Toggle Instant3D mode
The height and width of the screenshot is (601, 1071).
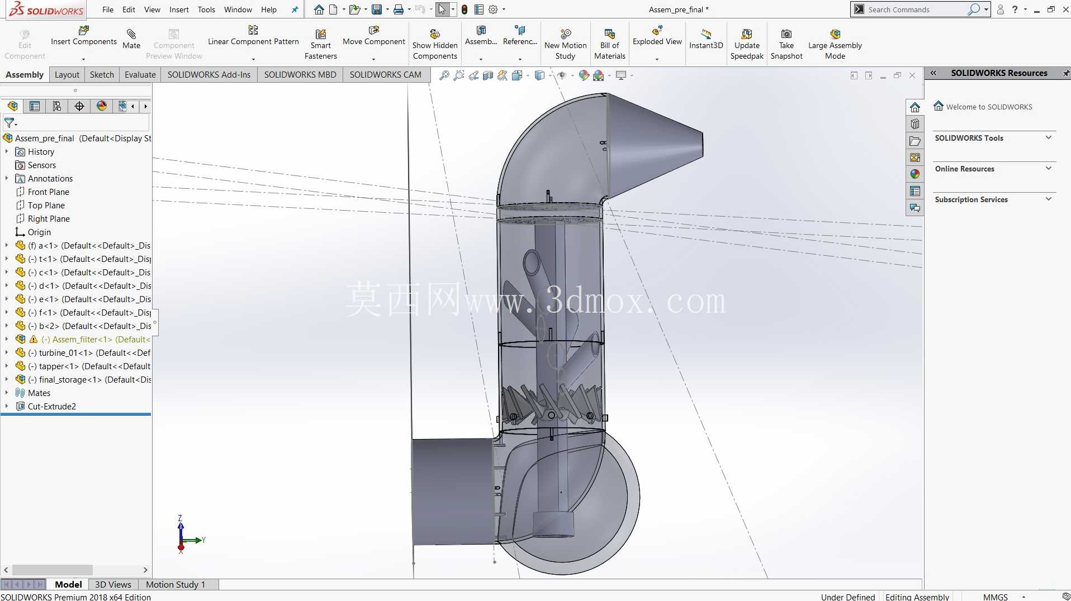pos(706,39)
